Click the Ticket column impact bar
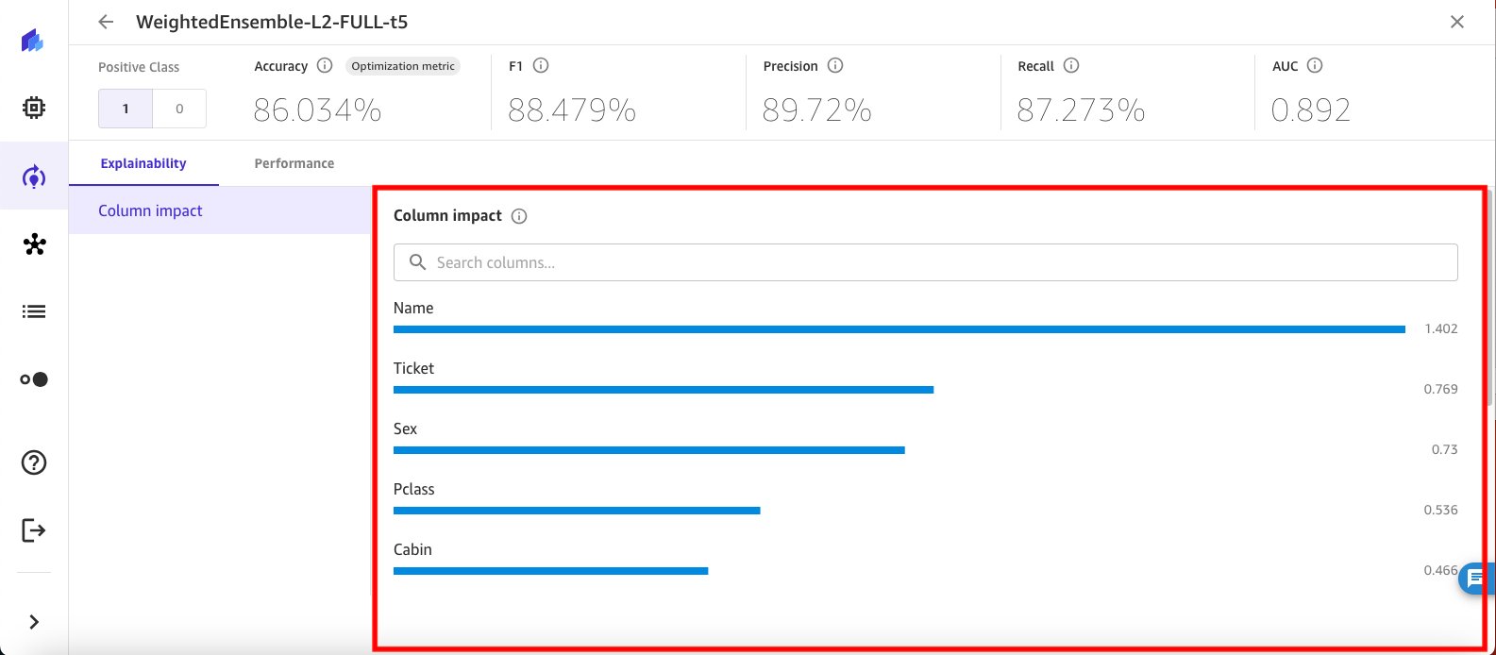This screenshot has height=655, width=1496. pos(664,390)
